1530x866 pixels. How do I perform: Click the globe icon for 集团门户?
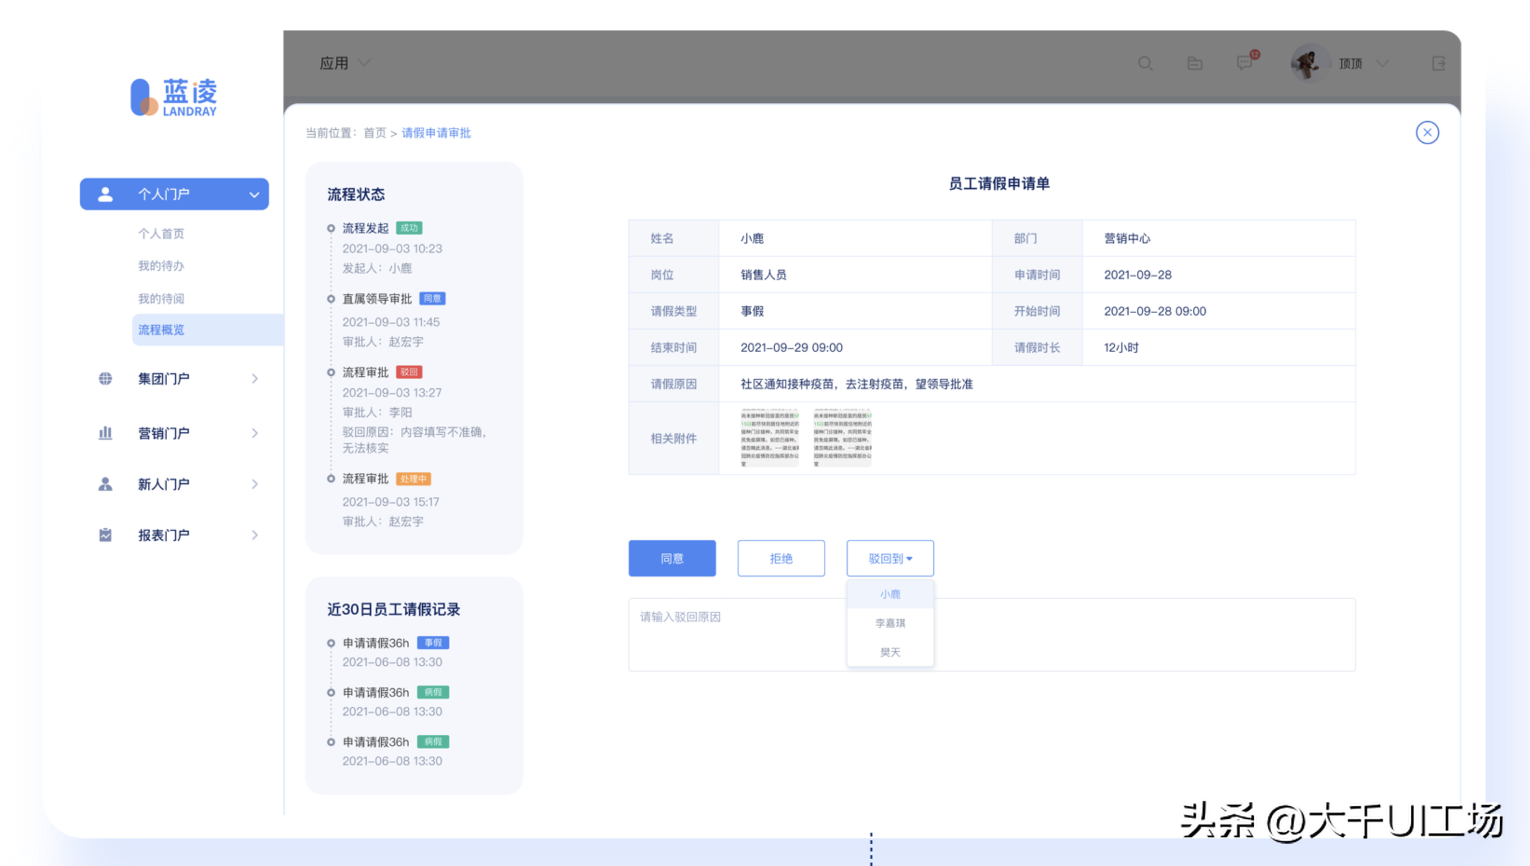click(x=106, y=378)
